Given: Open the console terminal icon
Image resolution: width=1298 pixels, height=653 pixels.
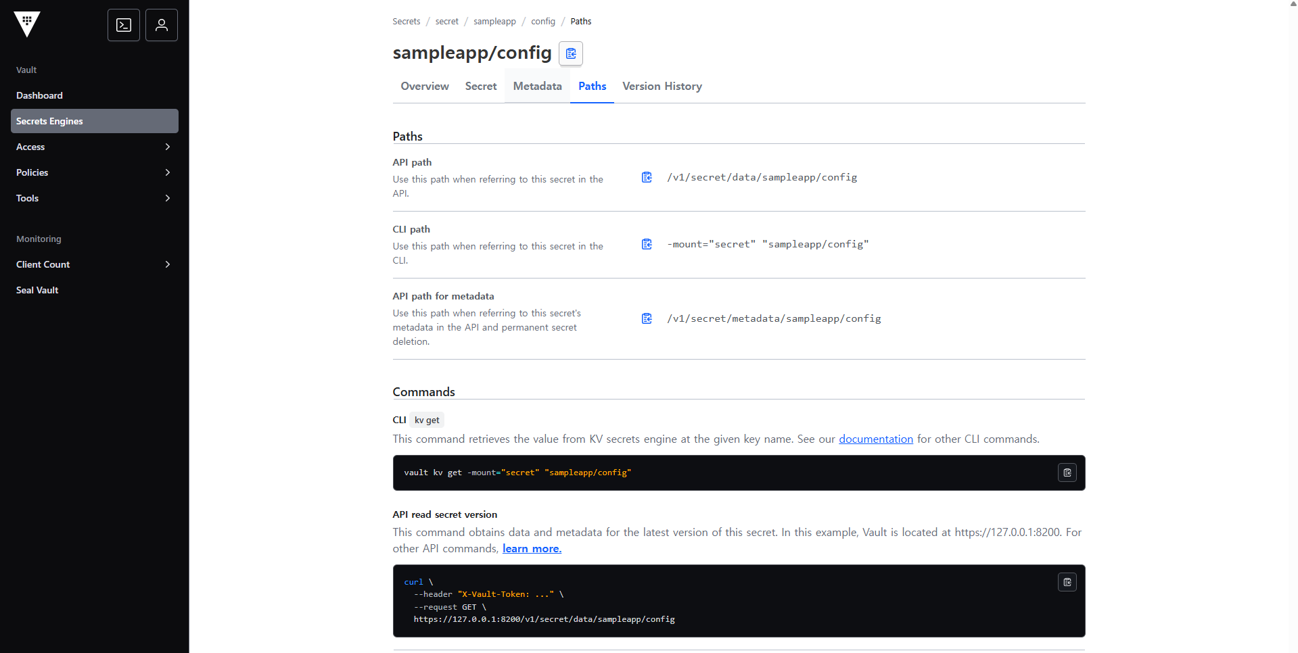Looking at the screenshot, I should (124, 25).
